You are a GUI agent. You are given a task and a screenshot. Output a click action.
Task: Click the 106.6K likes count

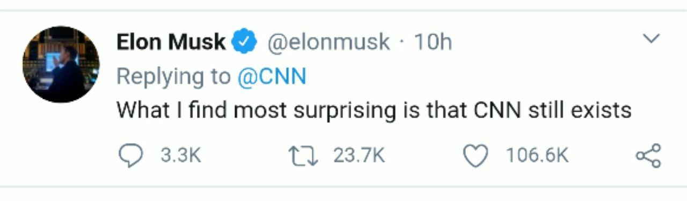click(537, 156)
